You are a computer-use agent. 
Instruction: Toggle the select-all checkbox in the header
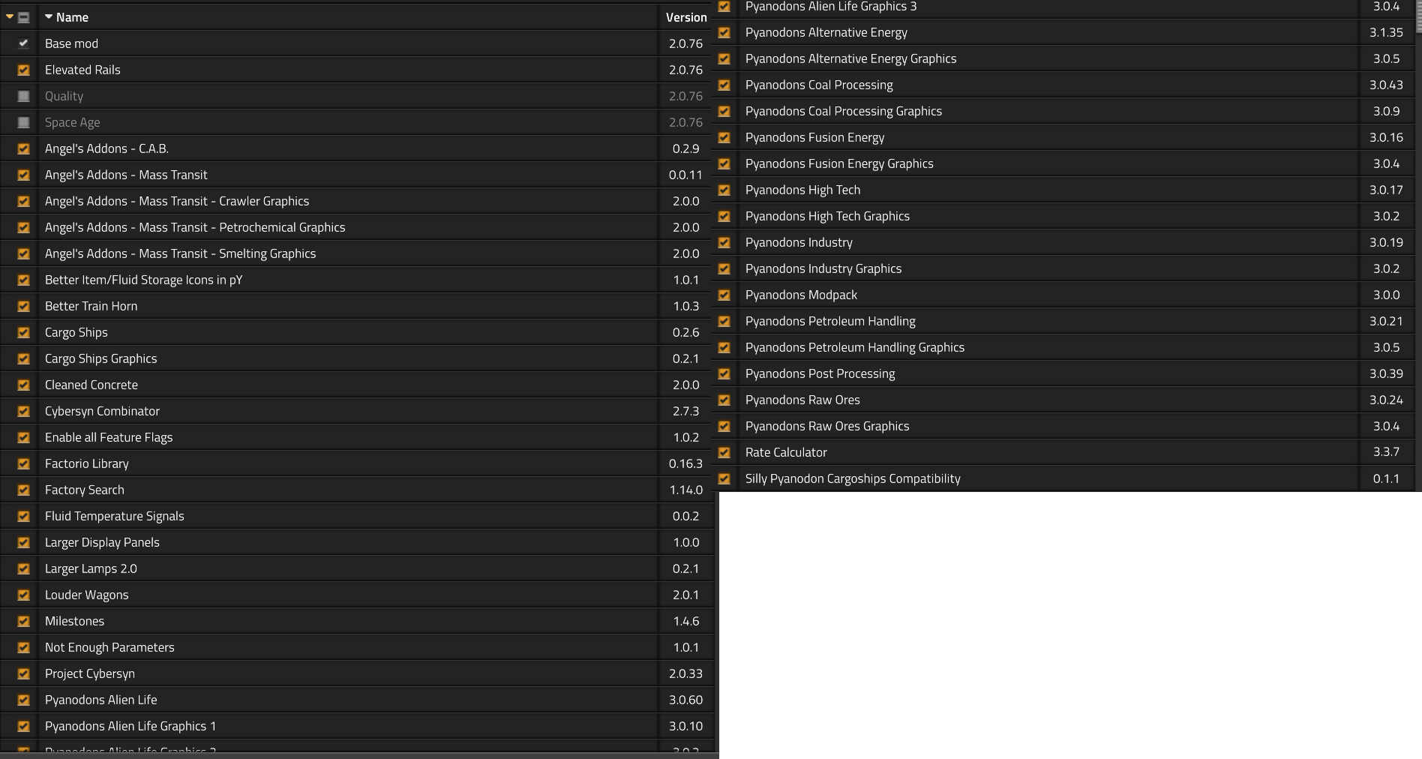(24, 17)
